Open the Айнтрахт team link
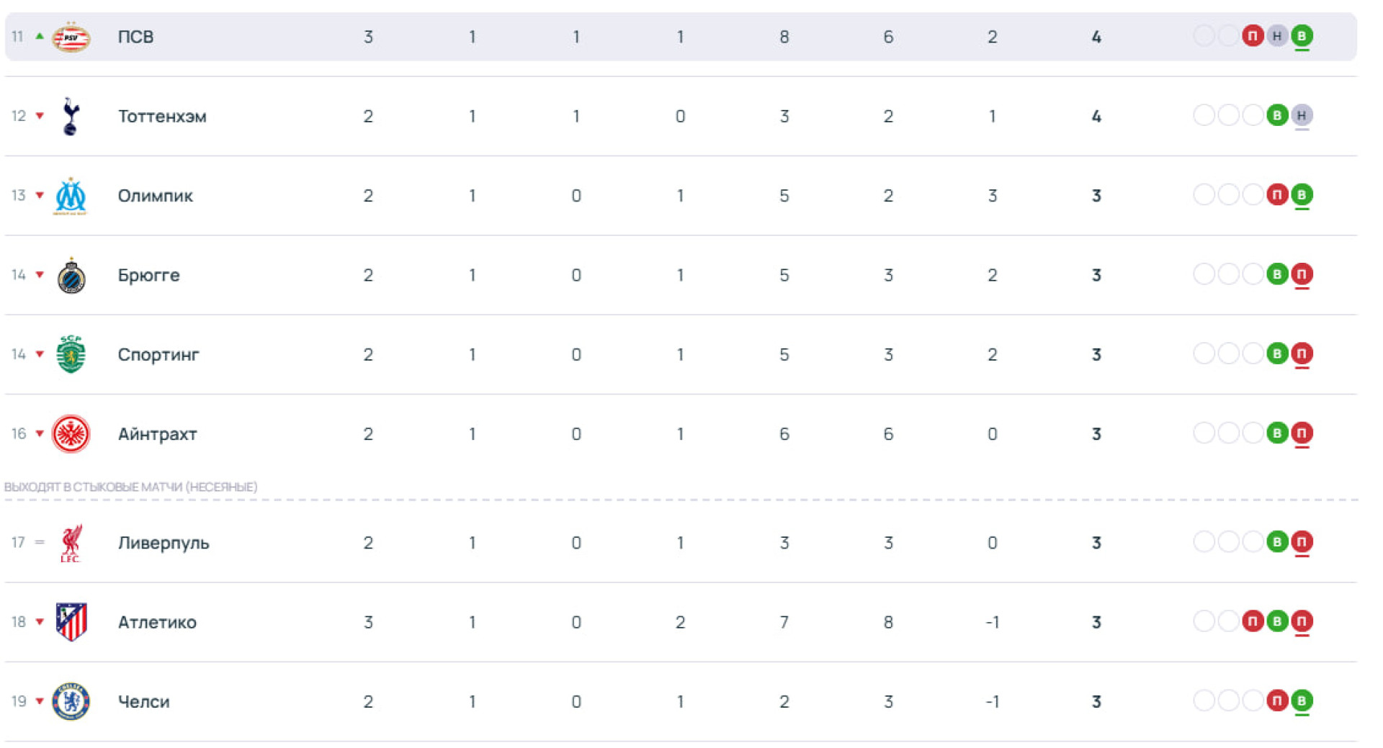Viewport: 1383px width, 748px height. click(x=157, y=434)
